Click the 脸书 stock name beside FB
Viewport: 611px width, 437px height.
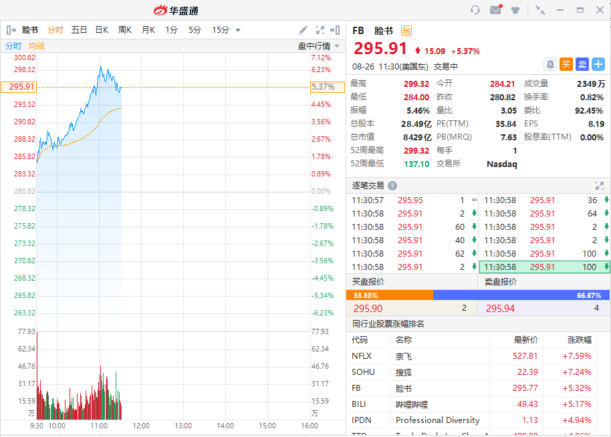click(384, 31)
